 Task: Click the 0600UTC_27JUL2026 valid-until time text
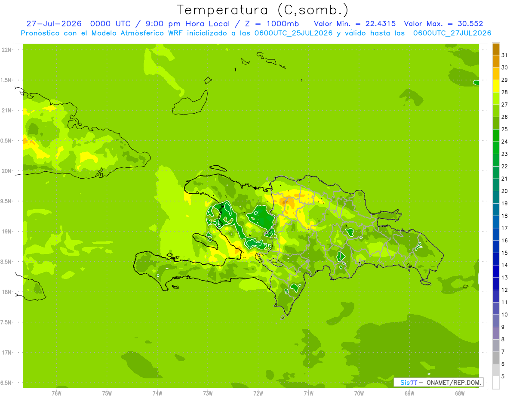coord(452,33)
